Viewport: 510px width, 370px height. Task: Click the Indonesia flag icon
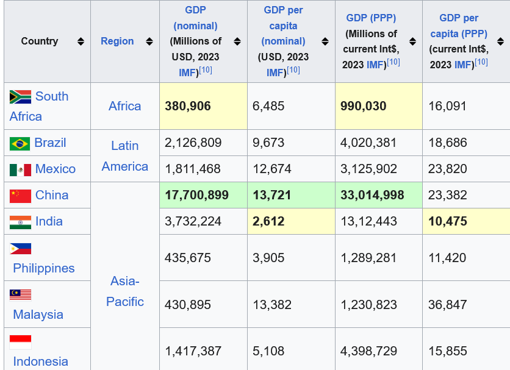20,343
